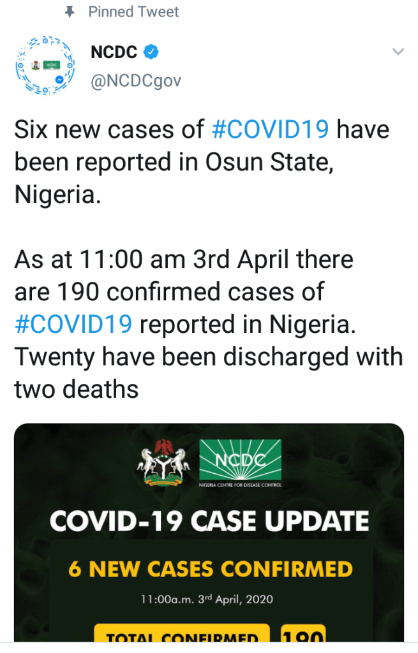This screenshot has width=418, height=653.
Task: Tap the '11:00a.m. 3rd April, 2020' timestamp
Action: click(207, 599)
